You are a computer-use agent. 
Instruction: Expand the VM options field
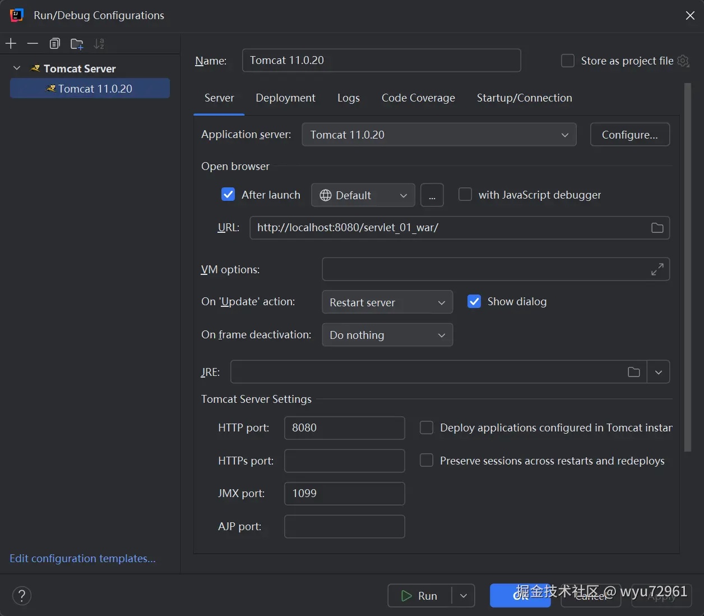click(x=657, y=269)
